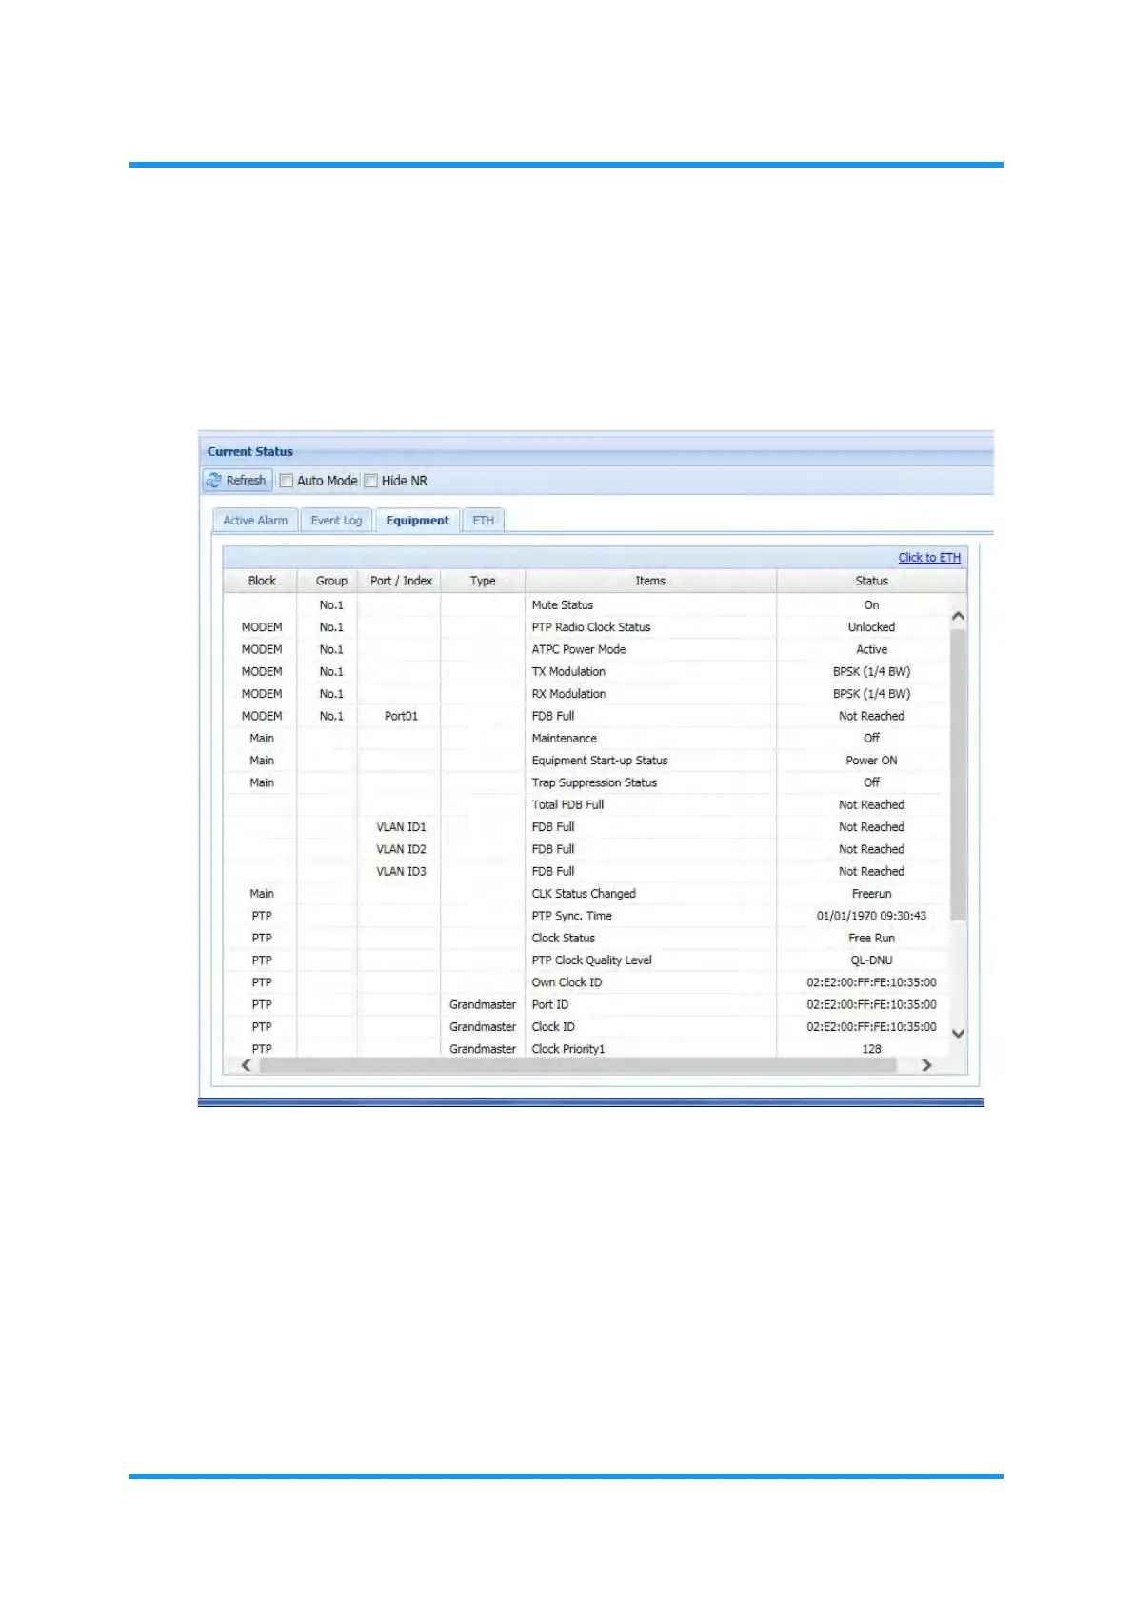The image size is (1133, 1603).
Task: Go to the ETH tab
Action: pos(484,521)
